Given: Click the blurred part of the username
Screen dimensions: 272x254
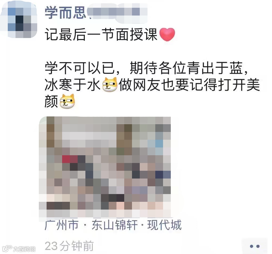Looking at the screenshot, I should [117, 13].
